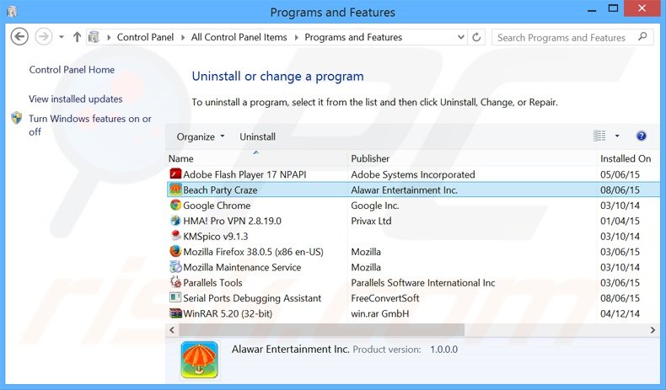The image size is (666, 390).
Task: Select the Beach Party Craze entry
Action: coord(220,190)
